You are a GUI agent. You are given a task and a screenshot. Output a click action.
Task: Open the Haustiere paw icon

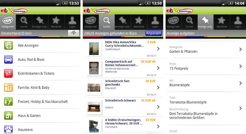tap(9, 129)
